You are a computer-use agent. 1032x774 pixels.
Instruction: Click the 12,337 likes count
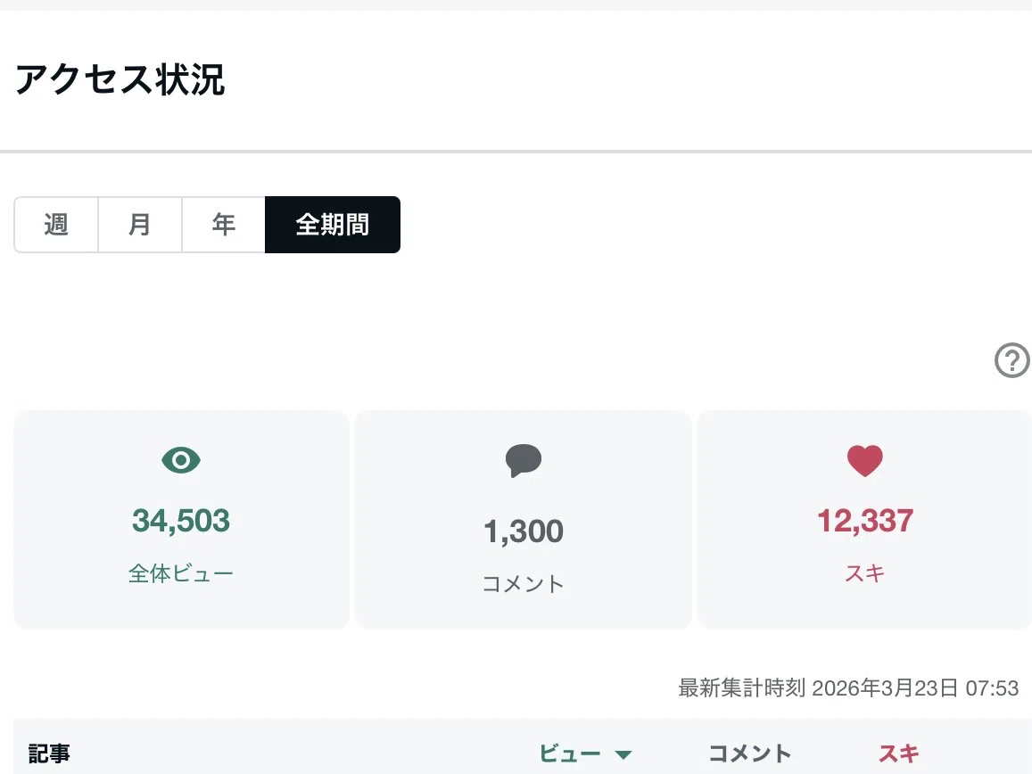pyautogui.click(x=865, y=521)
